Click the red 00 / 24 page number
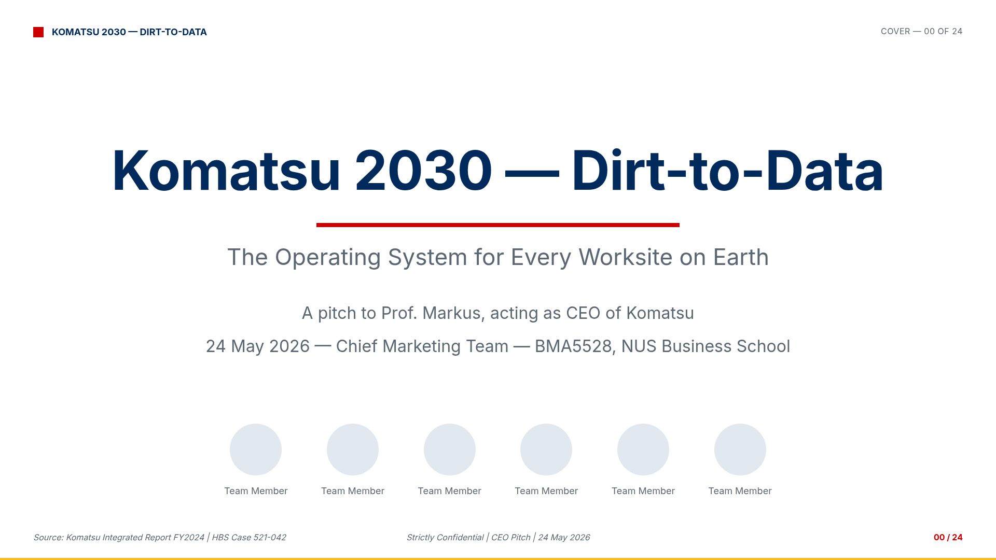This screenshot has height=560, width=996. tap(948, 538)
